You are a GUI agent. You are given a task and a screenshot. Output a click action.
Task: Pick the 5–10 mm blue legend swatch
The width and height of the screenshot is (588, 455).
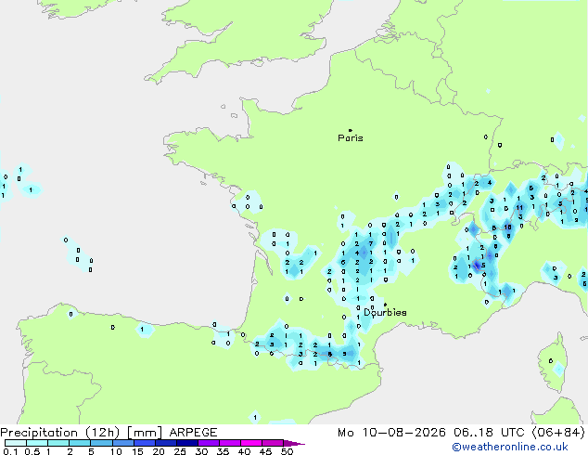pyautogui.click(x=101, y=443)
